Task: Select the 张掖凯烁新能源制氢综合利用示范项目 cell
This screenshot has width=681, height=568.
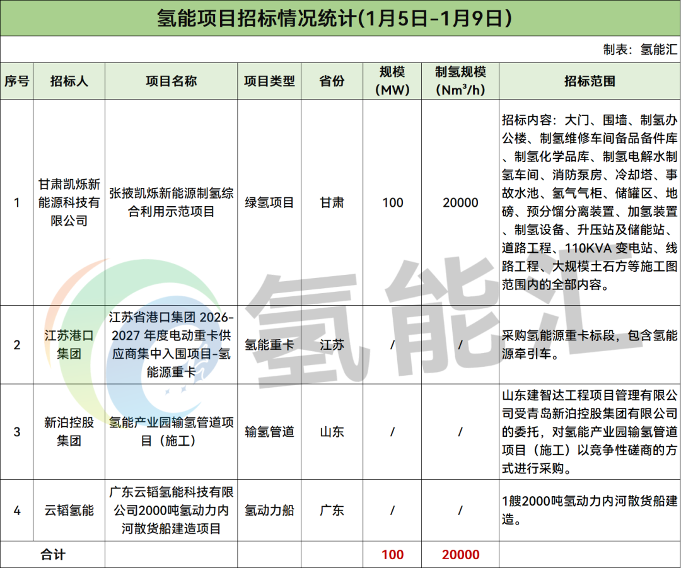Action: coord(171,203)
